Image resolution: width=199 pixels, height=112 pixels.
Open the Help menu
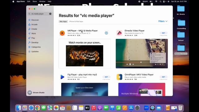pyautogui.click(x=49, y=2)
